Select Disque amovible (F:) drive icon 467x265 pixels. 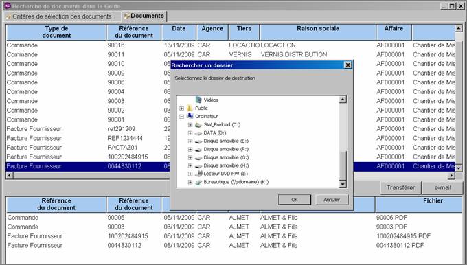click(198, 149)
